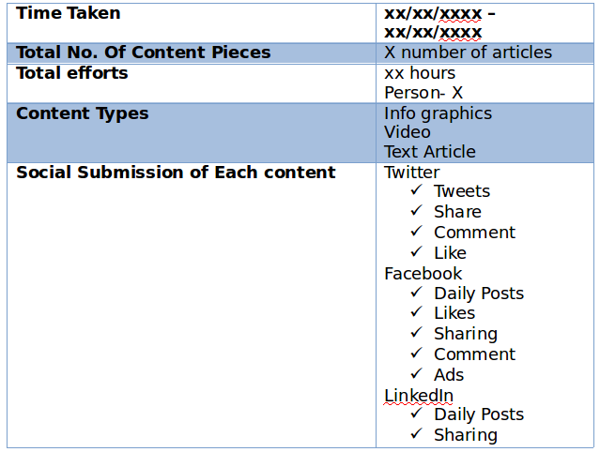This screenshot has height=452, width=600.
Task: Select the Social Submission of Each content label
Action: pos(176,173)
